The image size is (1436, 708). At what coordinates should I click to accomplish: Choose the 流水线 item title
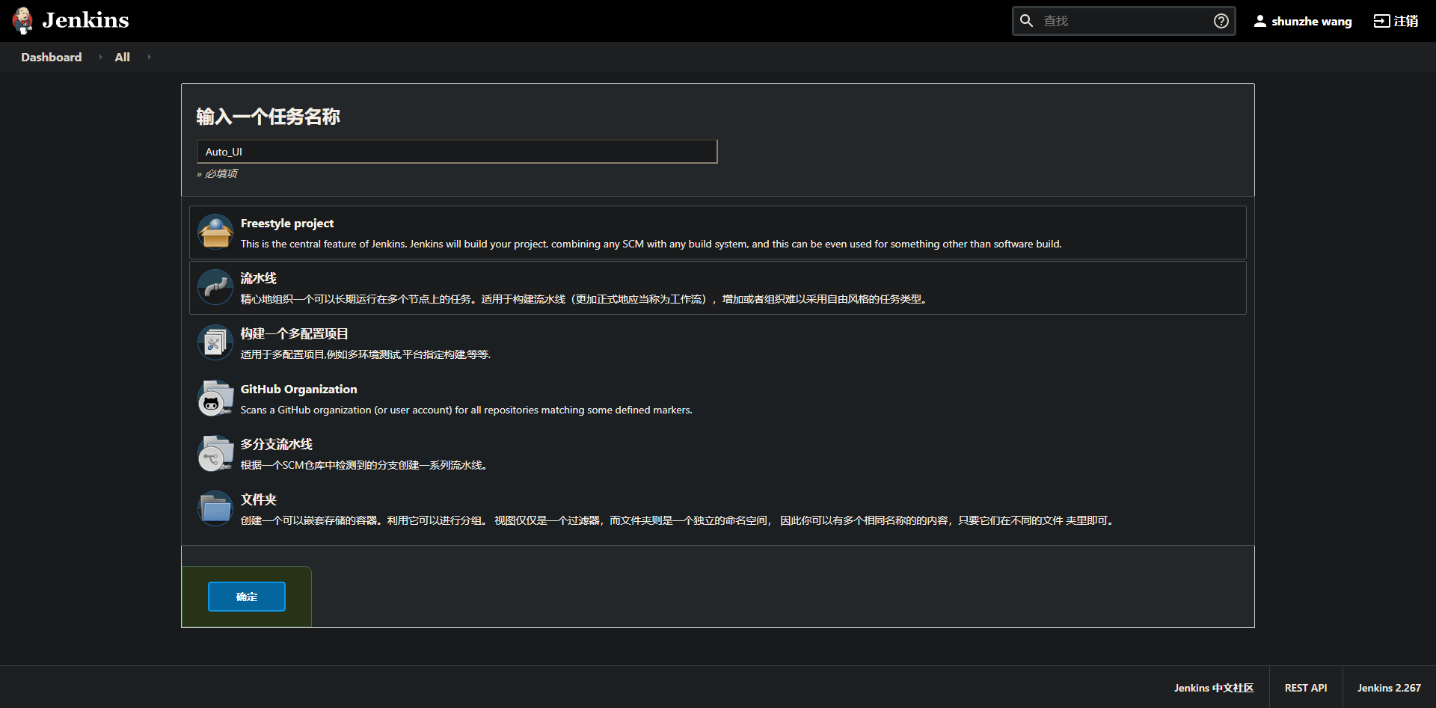point(259,278)
